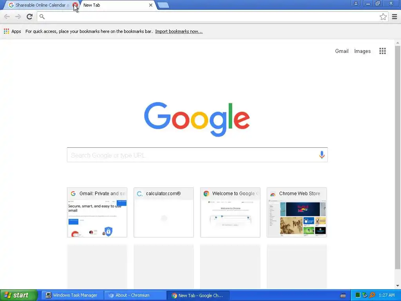This screenshot has width=401, height=301.
Task: Focus the address bar
Action: click(212, 16)
